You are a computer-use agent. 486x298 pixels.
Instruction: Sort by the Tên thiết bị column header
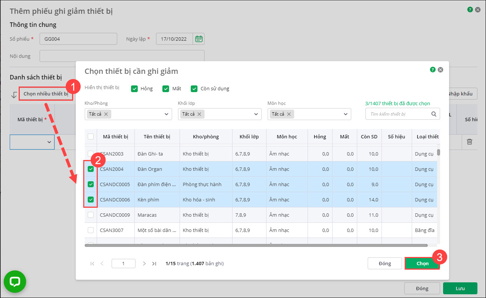(157, 137)
